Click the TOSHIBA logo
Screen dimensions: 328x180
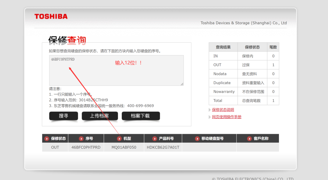click(51, 16)
